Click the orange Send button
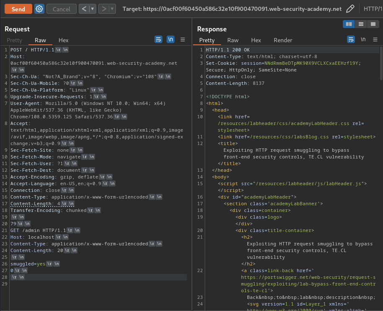This screenshot has width=383, height=311. click(18, 9)
